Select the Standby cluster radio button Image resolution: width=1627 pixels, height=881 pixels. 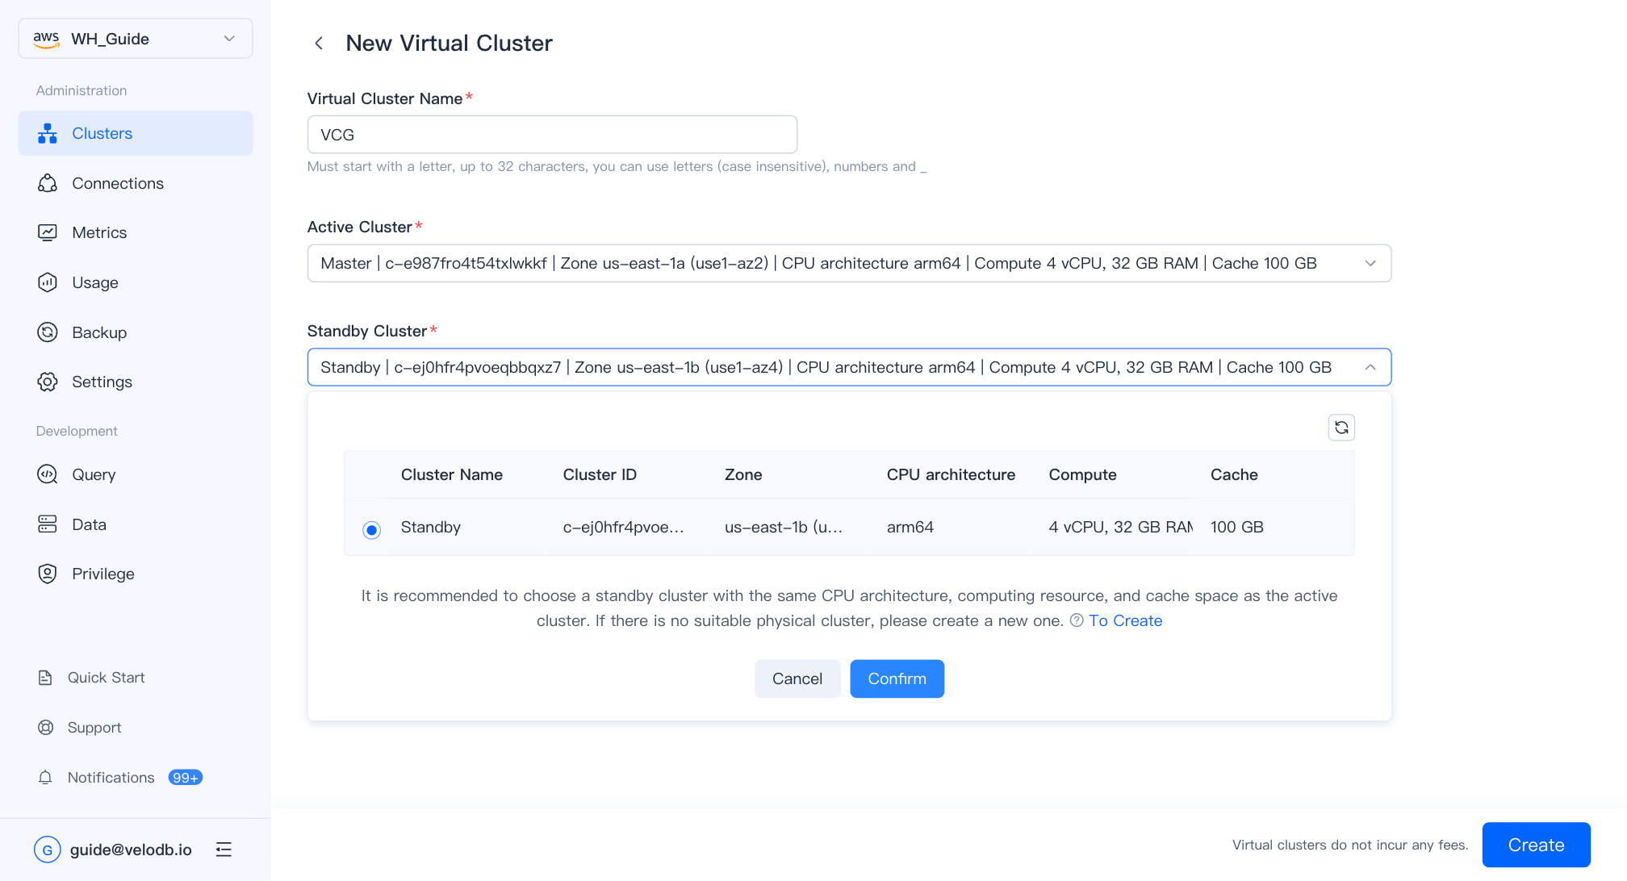coord(371,529)
